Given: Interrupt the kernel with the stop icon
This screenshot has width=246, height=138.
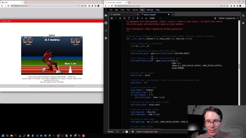Looking at the screenshot, I should 138,18.
